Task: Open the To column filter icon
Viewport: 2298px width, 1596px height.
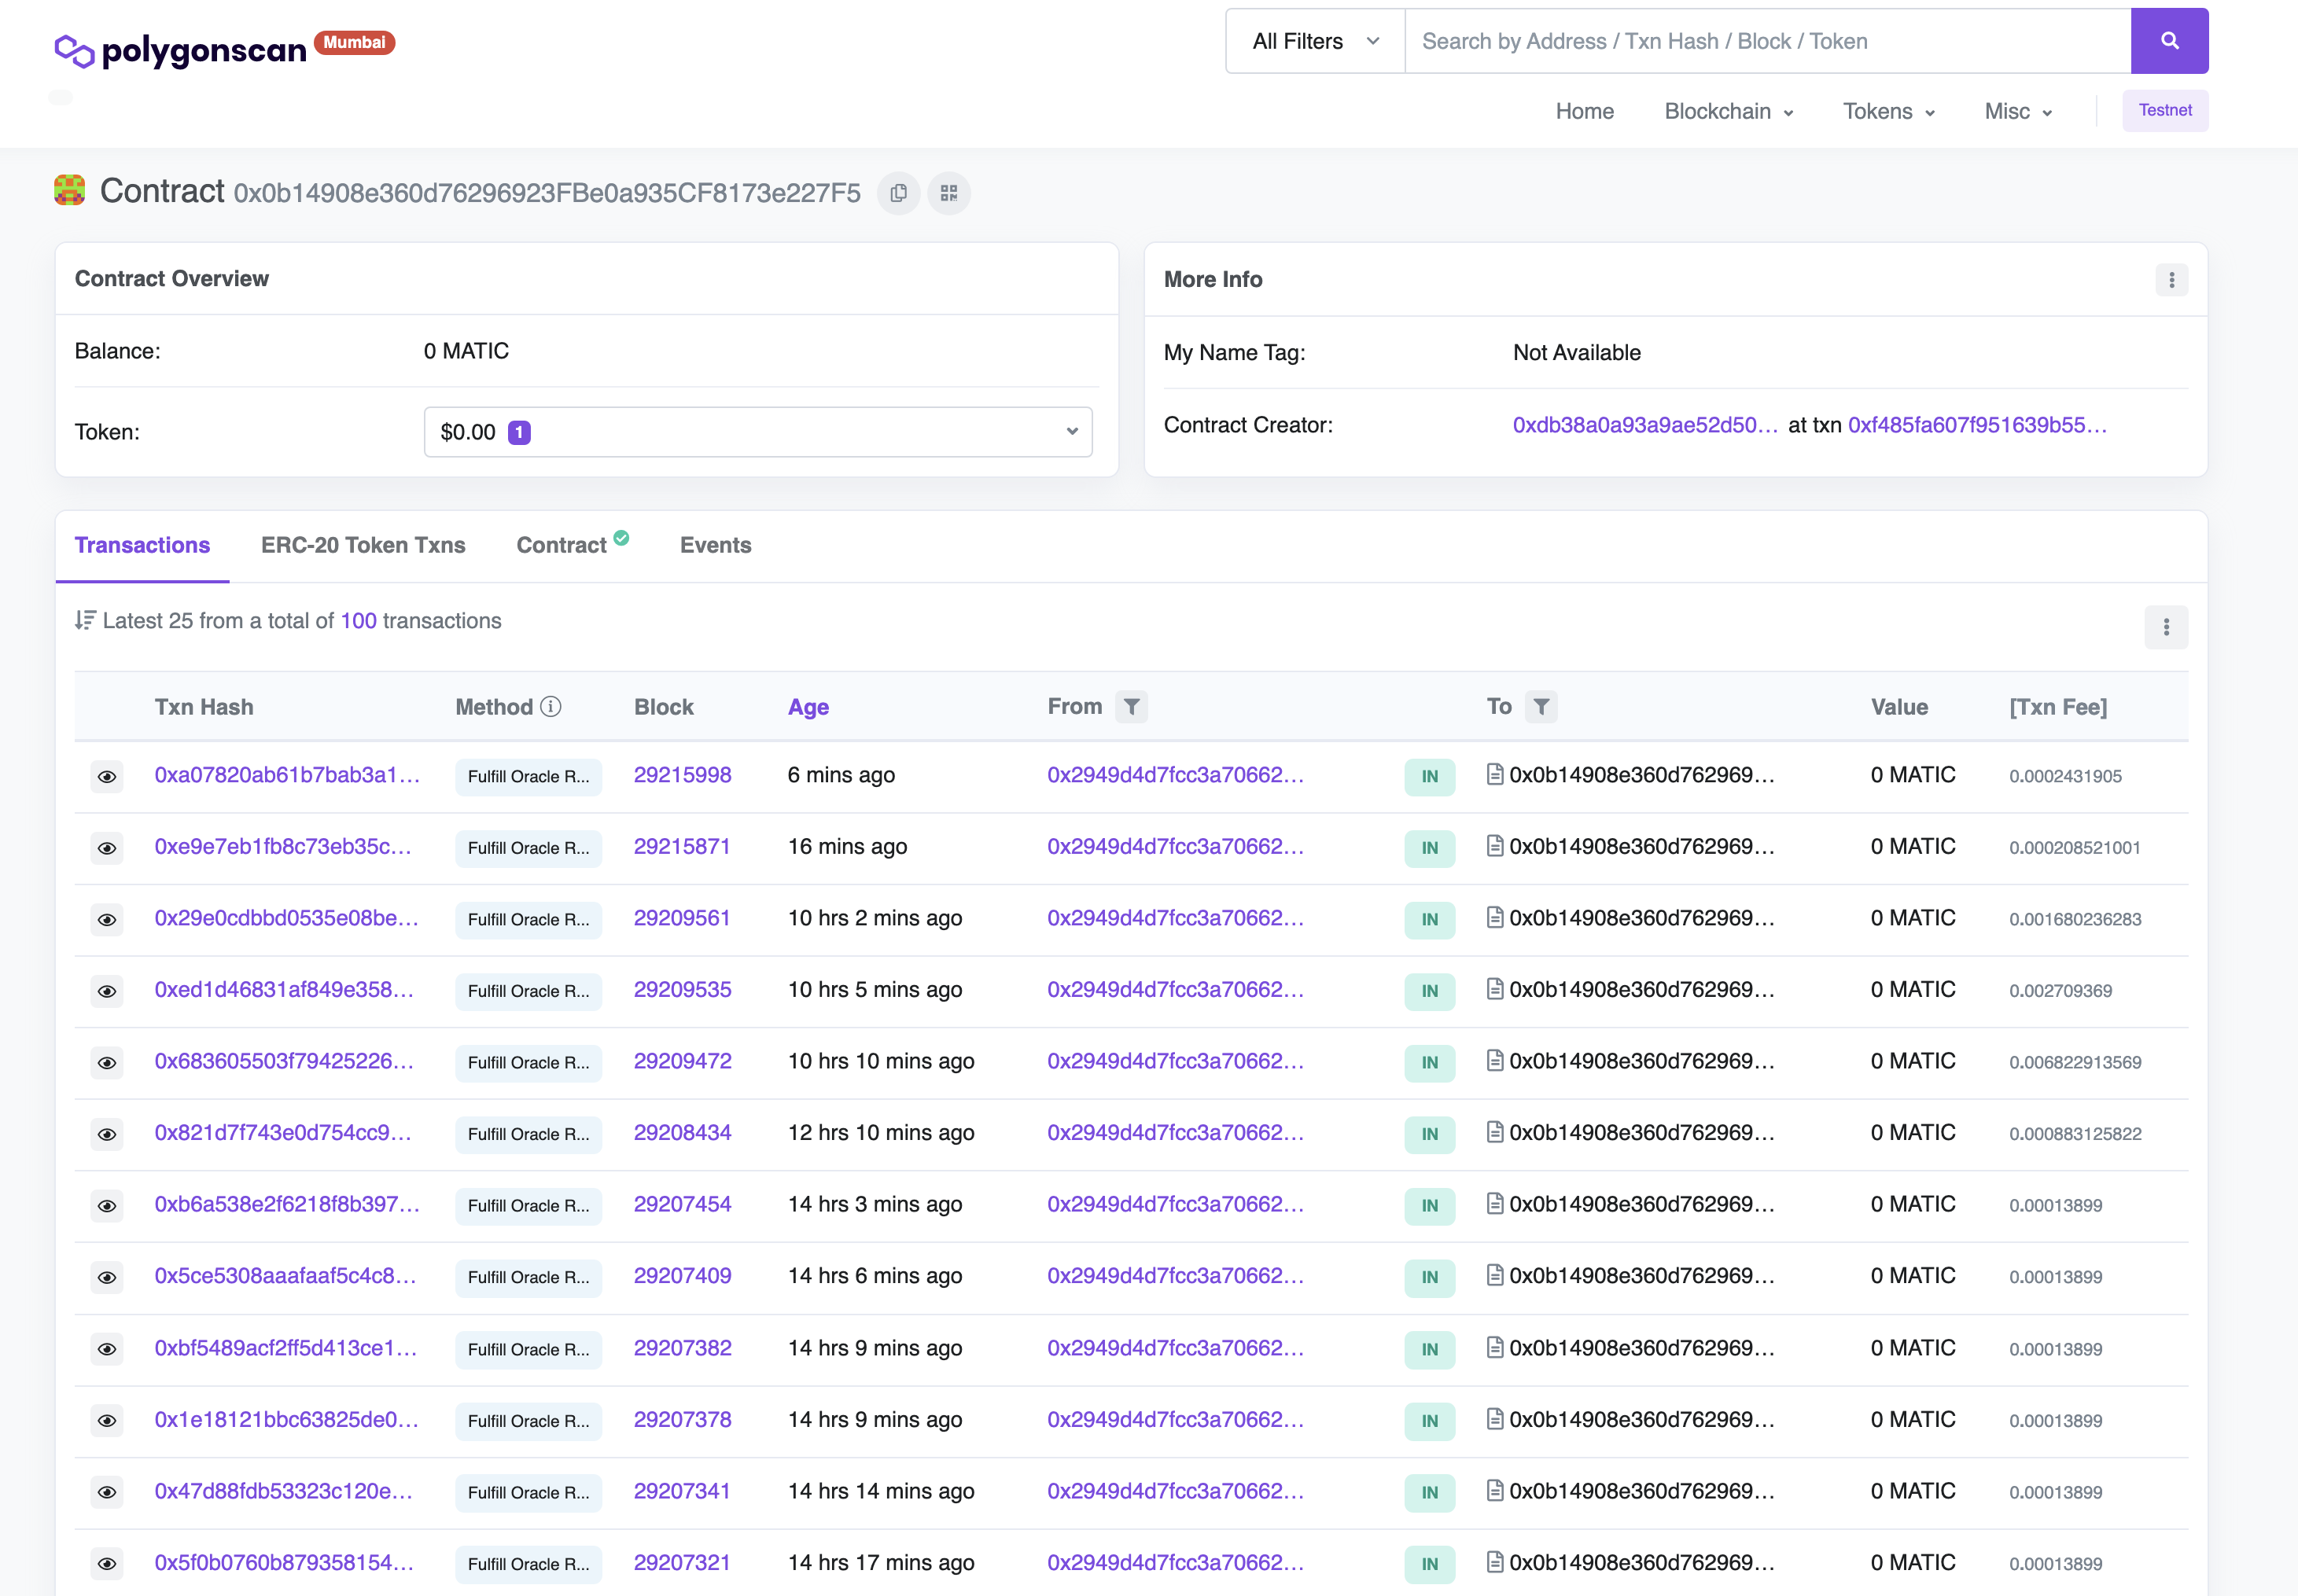Action: tap(1540, 707)
